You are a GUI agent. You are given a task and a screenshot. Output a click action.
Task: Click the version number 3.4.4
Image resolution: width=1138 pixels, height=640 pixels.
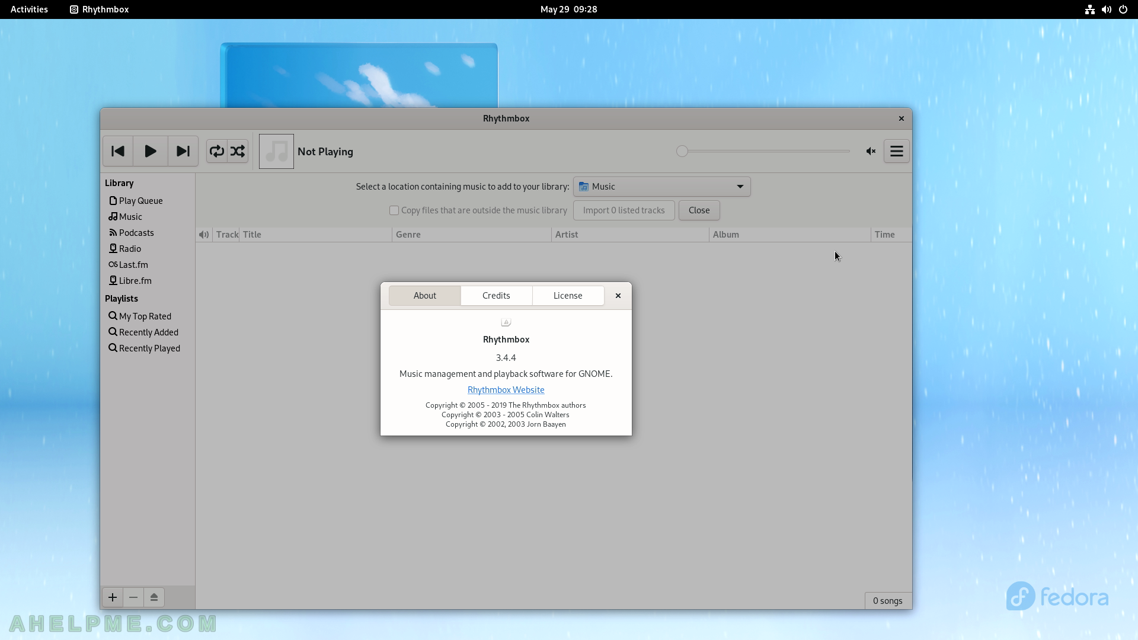(506, 358)
